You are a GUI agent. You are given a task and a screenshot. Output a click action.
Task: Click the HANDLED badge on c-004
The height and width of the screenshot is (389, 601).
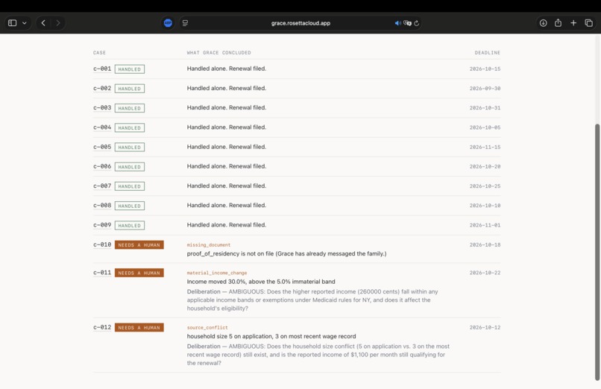(130, 128)
